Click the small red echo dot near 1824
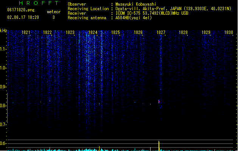 point(100,104)
